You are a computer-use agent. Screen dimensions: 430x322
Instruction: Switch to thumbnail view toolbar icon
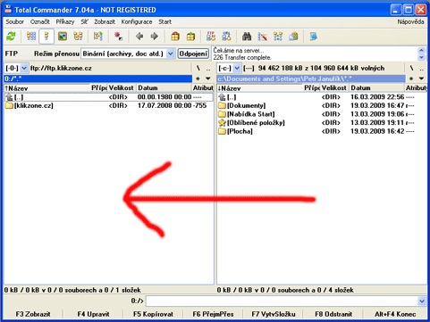[x=63, y=37]
